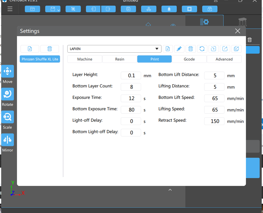Add a new printer with plus icon
The width and height of the screenshot is (263, 213).
coord(30,49)
